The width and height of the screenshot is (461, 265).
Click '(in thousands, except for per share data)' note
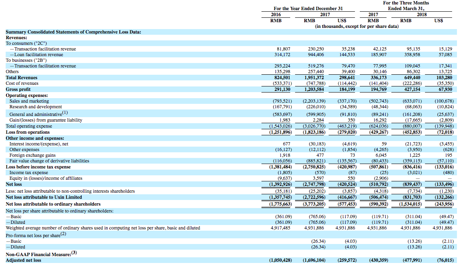pyautogui.click(x=357, y=26)
